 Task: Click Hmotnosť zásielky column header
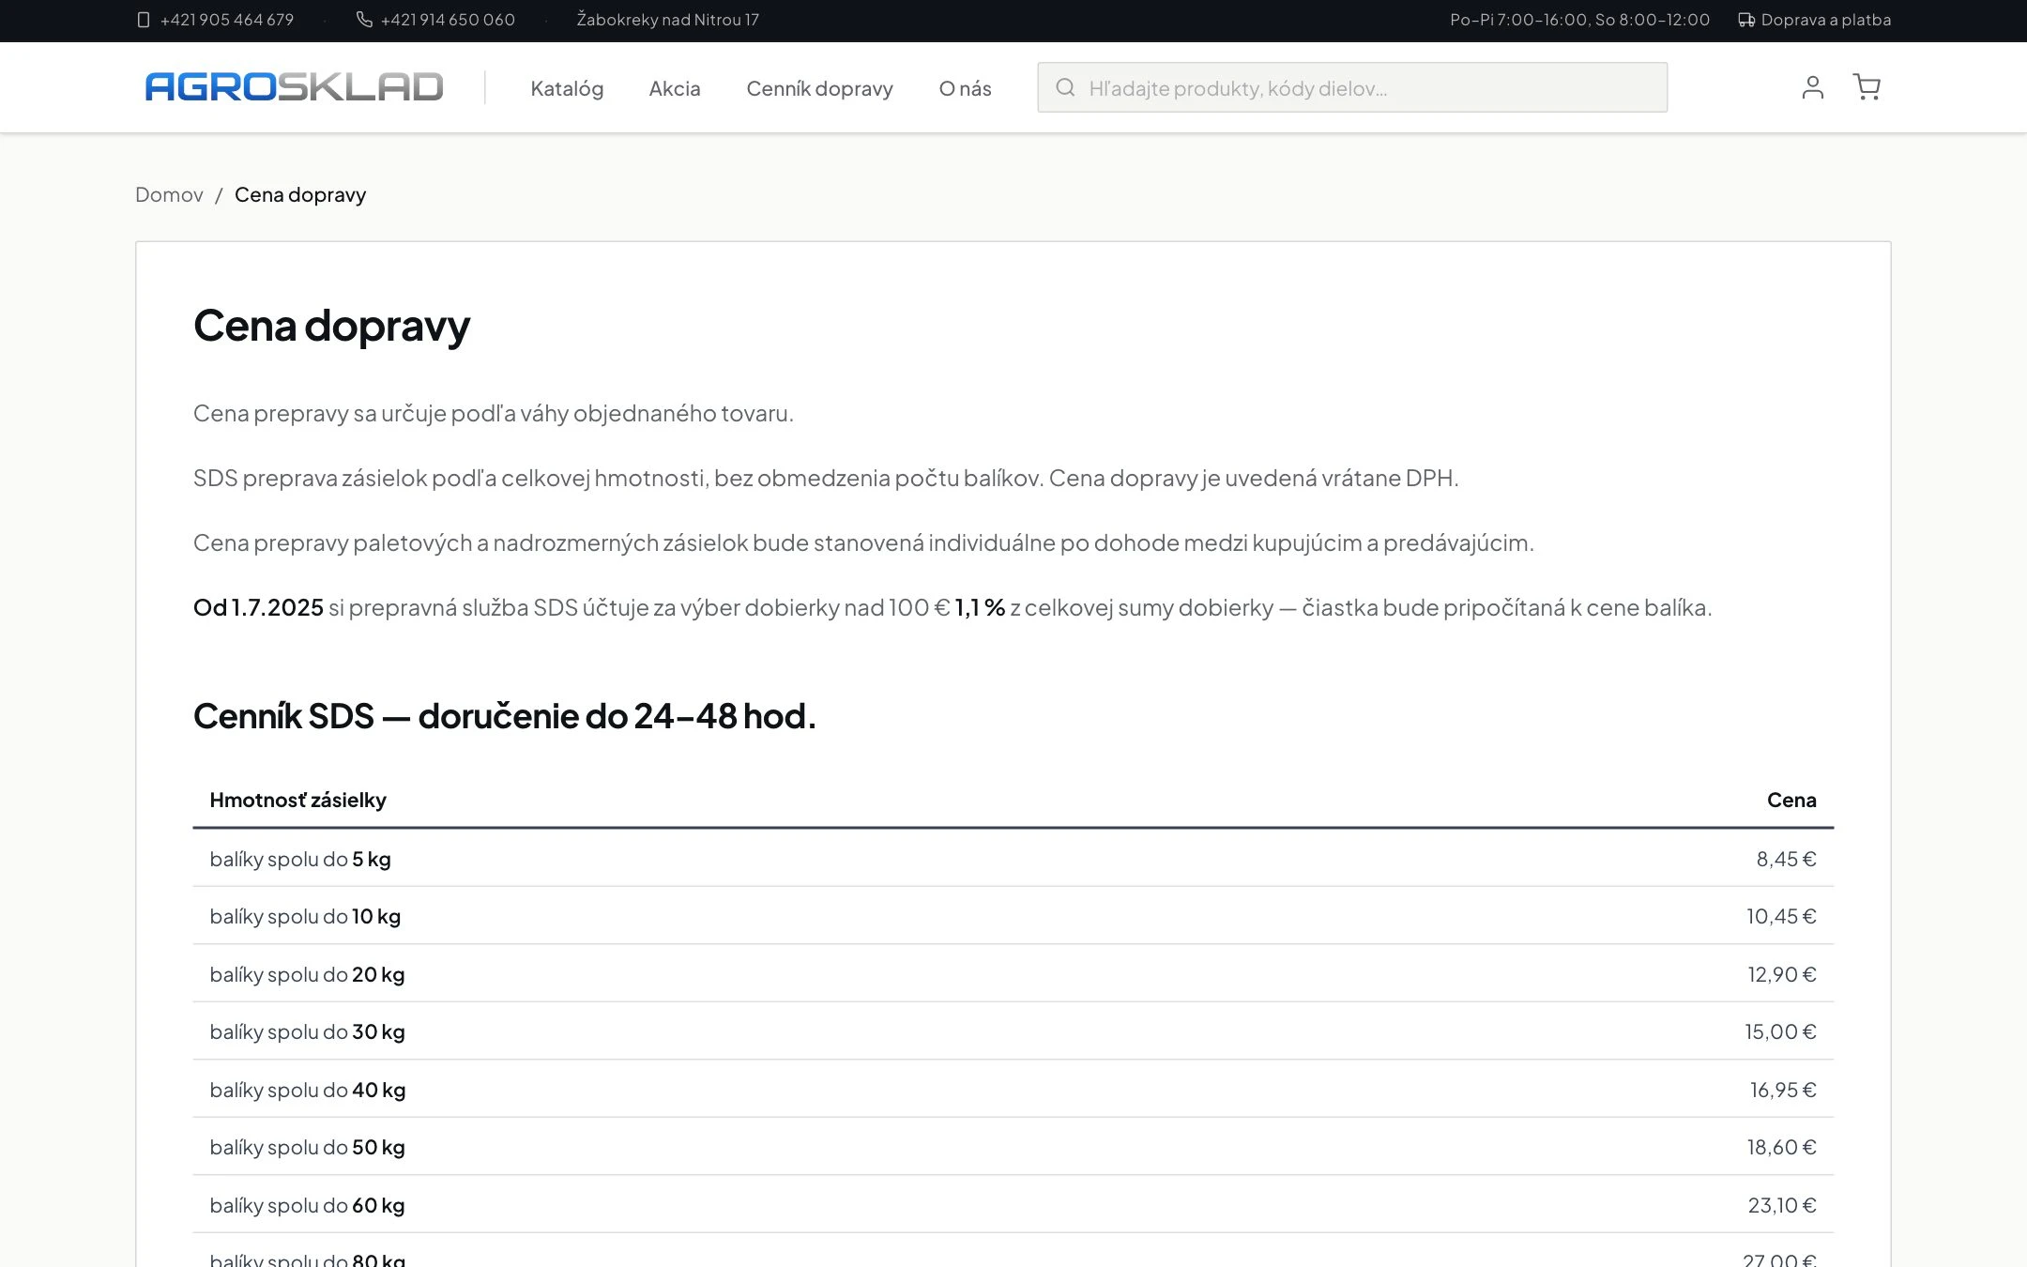(297, 800)
